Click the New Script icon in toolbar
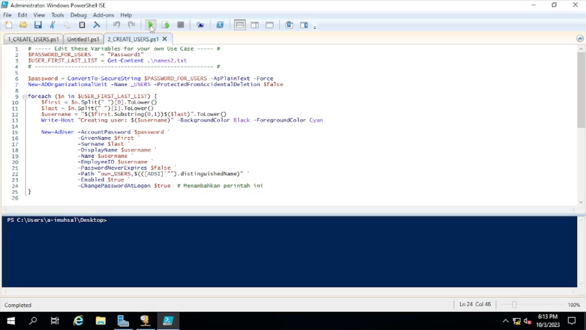Image resolution: width=586 pixels, height=330 pixels. pos(9,25)
